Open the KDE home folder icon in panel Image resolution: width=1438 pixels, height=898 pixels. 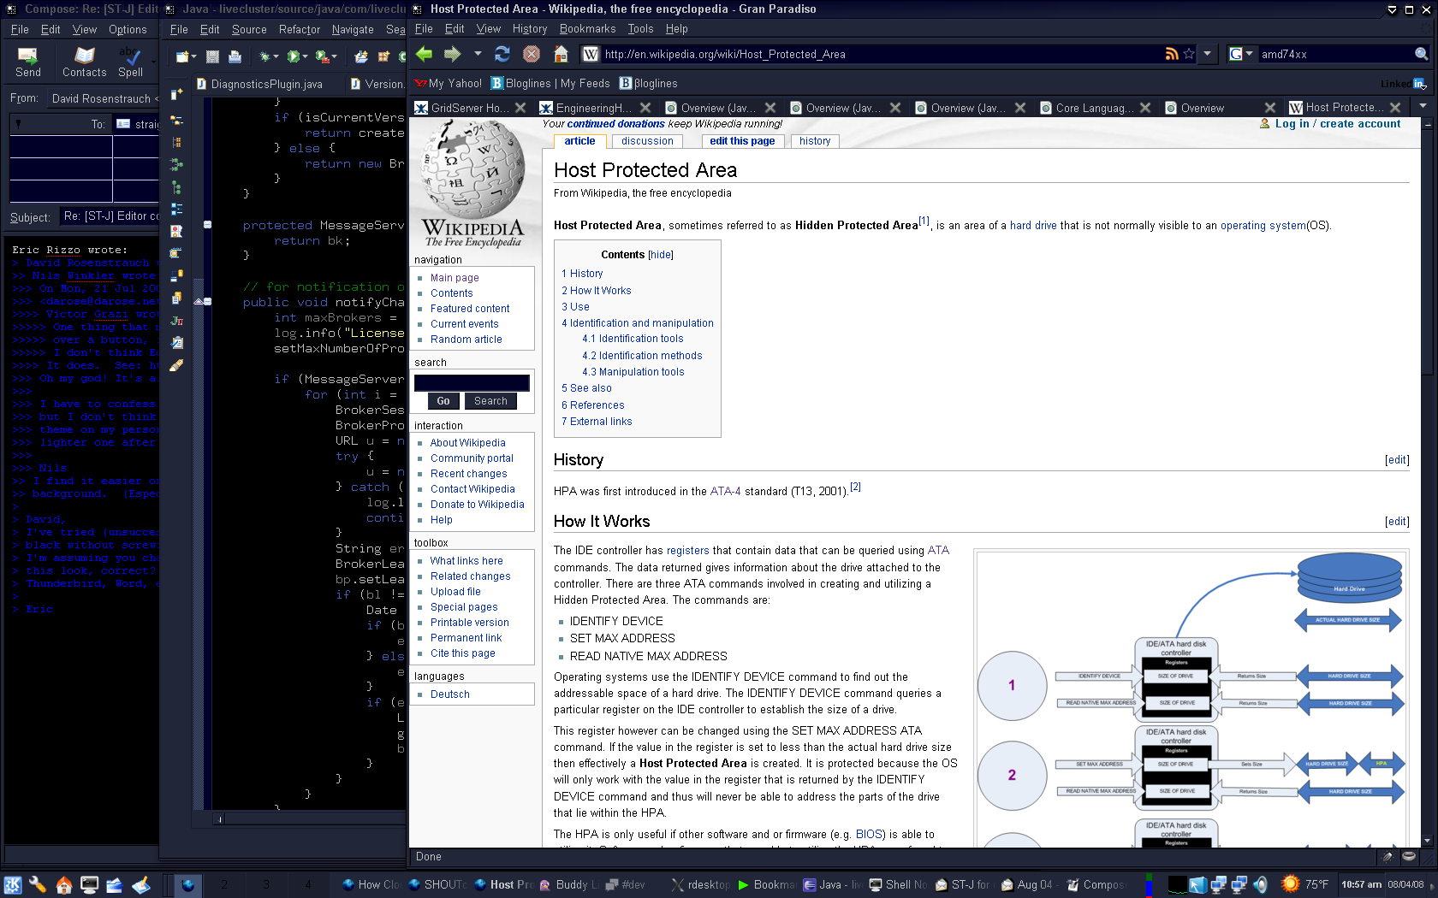pos(64,885)
